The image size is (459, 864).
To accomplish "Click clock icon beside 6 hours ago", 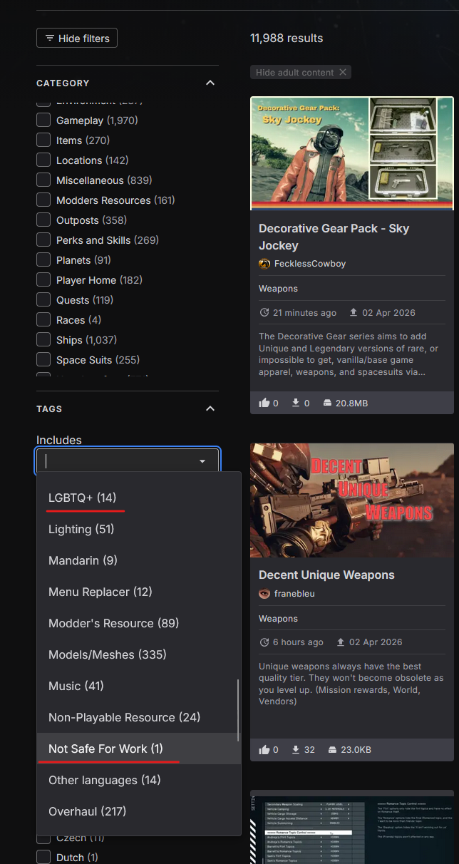I will pyautogui.click(x=264, y=642).
